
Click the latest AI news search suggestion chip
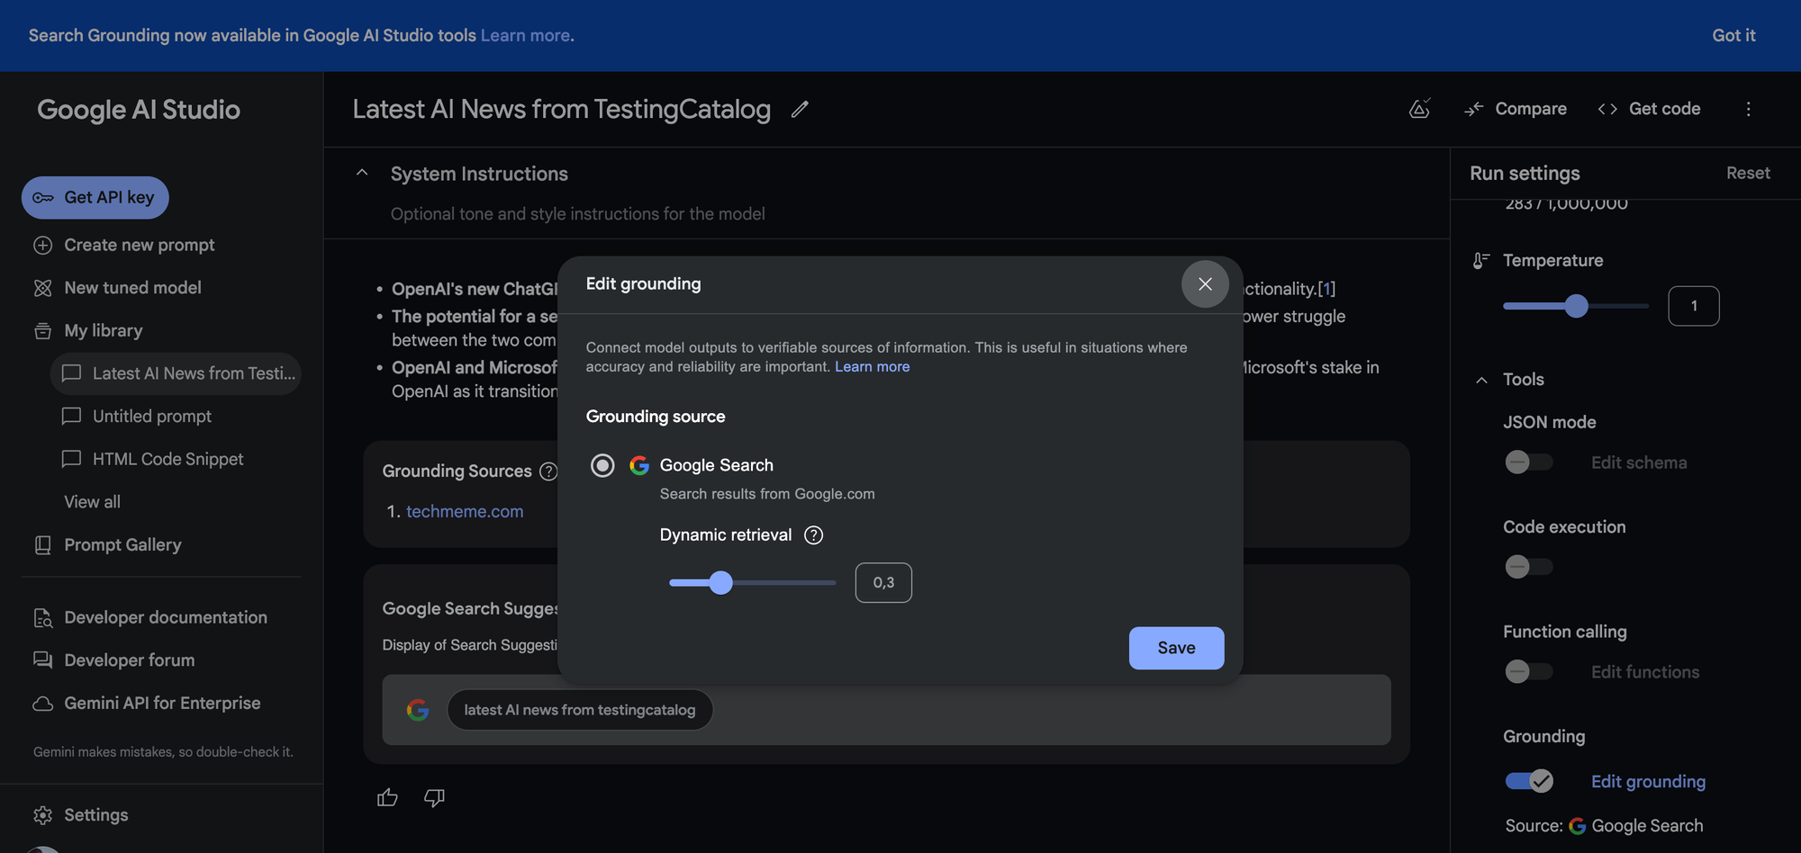pyautogui.click(x=580, y=710)
